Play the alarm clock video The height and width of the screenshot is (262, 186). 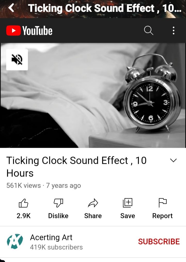pos(93,95)
